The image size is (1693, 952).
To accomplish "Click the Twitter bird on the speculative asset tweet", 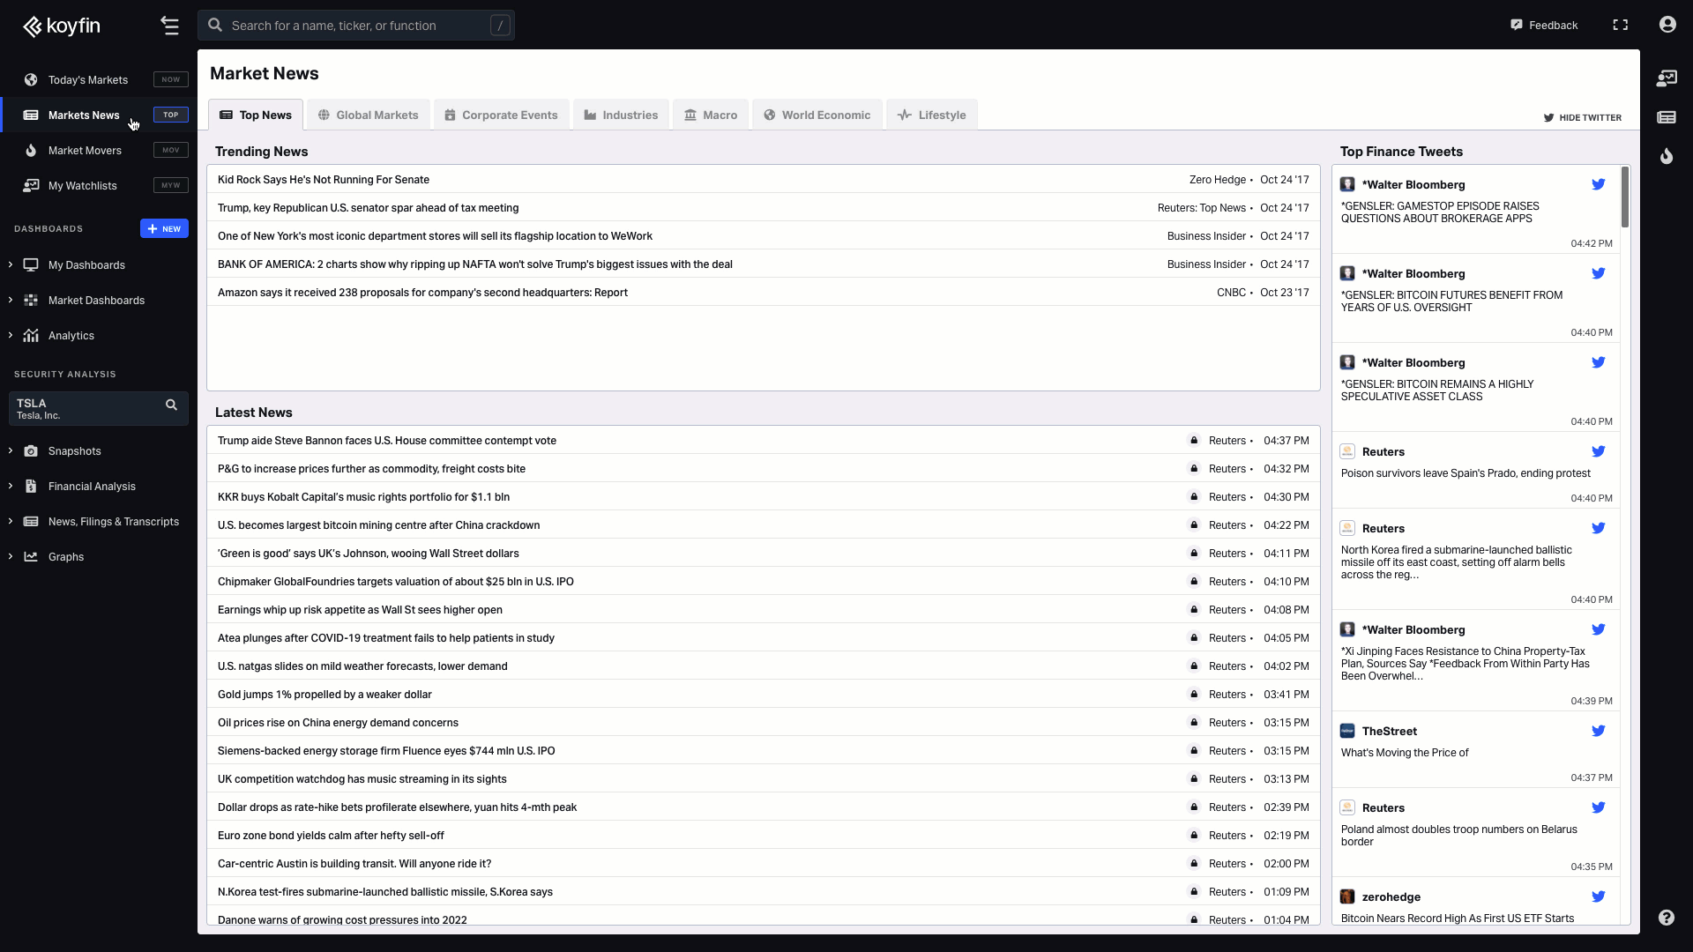I will pyautogui.click(x=1598, y=362).
